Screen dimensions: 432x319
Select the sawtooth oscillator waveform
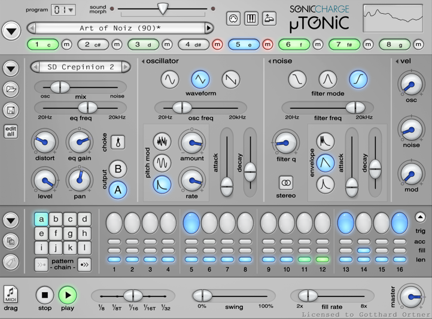pyautogui.click(x=231, y=79)
